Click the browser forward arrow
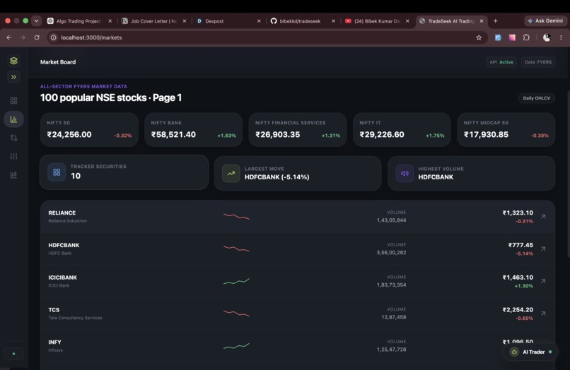 (x=23, y=37)
